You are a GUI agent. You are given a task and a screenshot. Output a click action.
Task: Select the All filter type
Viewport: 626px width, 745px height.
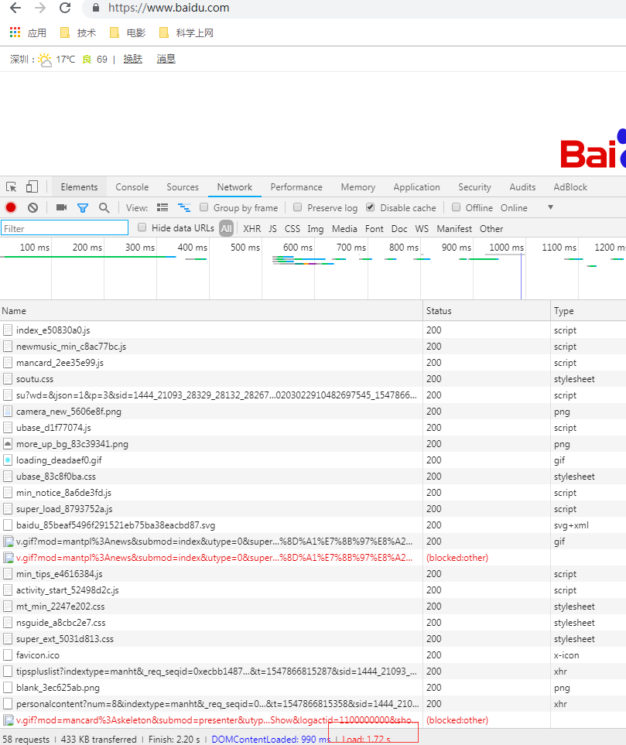click(x=226, y=228)
